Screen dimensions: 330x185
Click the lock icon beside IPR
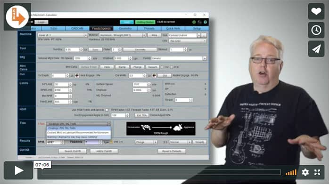pos(111,142)
